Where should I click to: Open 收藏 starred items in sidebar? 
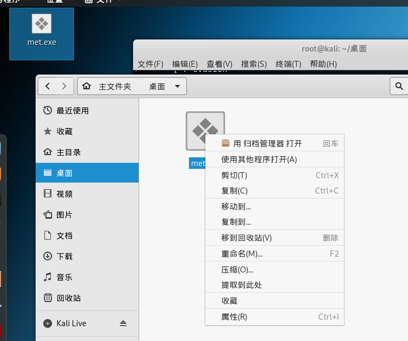(x=87, y=131)
